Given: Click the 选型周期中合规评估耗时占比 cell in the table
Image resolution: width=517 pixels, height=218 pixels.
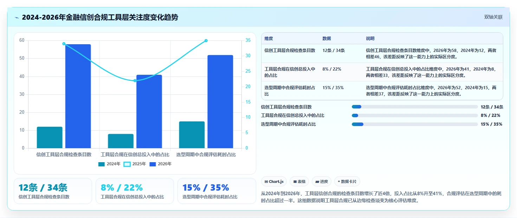Looking at the screenshot, I should click(290, 91).
